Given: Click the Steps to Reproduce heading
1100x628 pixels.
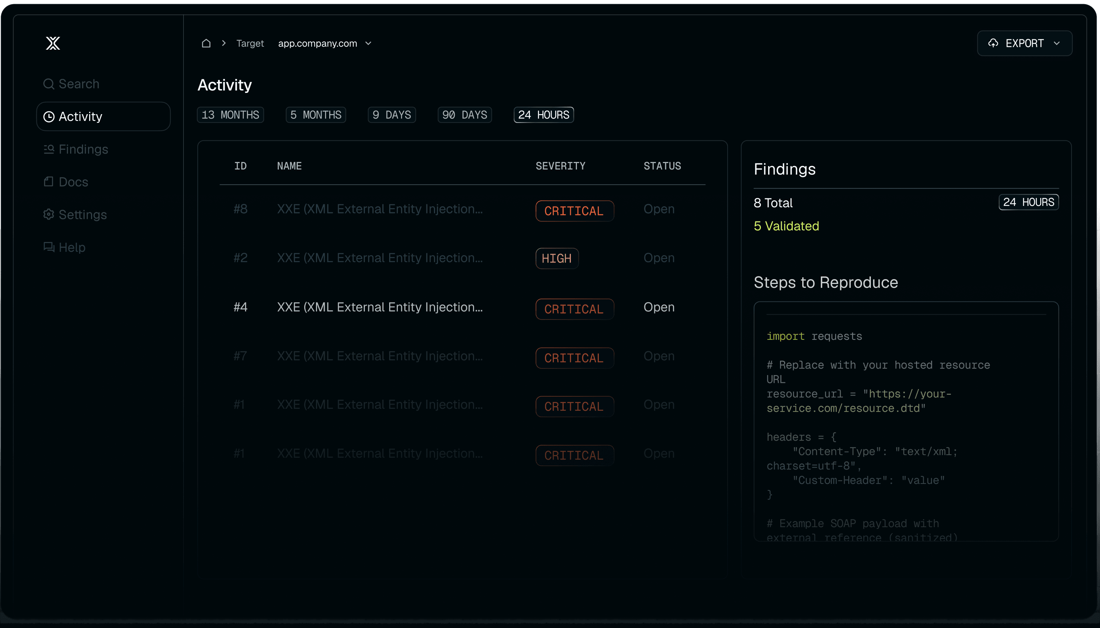Looking at the screenshot, I should coord(826,283).
